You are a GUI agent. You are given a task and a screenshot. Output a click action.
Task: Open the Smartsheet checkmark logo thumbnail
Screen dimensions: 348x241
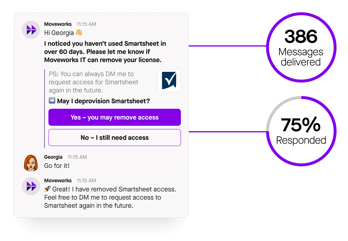tap(169, 81)
